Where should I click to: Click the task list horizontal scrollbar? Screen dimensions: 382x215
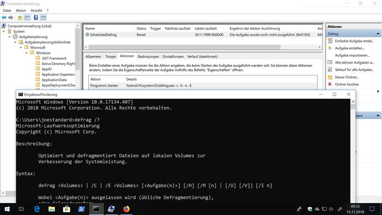click(x=184, y=47)
